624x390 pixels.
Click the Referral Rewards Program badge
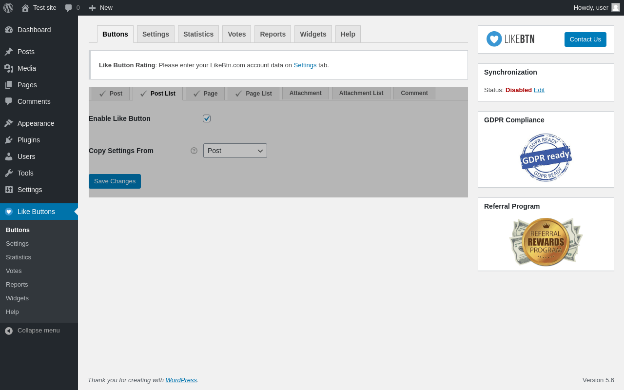point(546,242)
